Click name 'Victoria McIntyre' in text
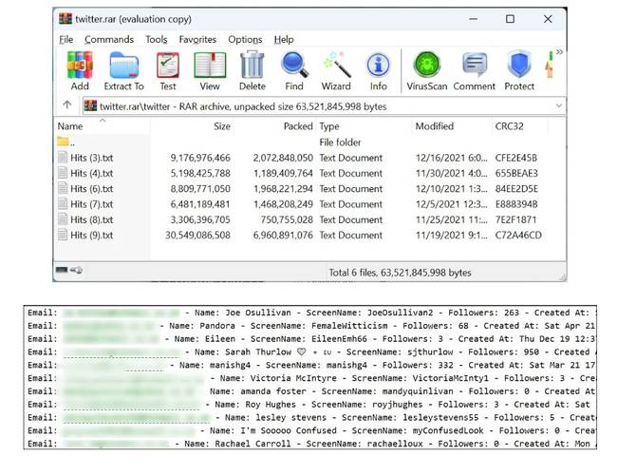This screenshot has width=617, height=475. pyautogui.click(x=293, y=378)
